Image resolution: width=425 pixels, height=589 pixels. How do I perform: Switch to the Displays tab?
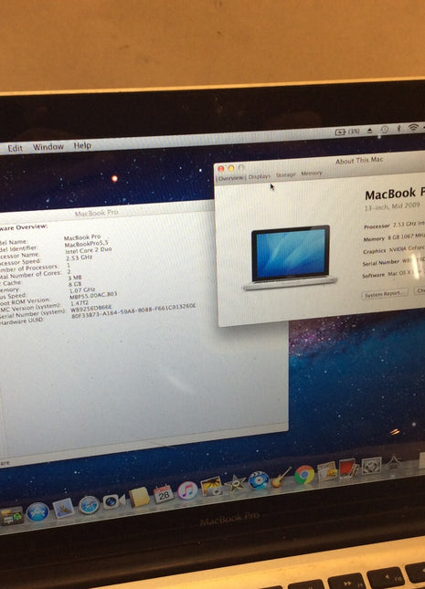click(x=260, y=176)
